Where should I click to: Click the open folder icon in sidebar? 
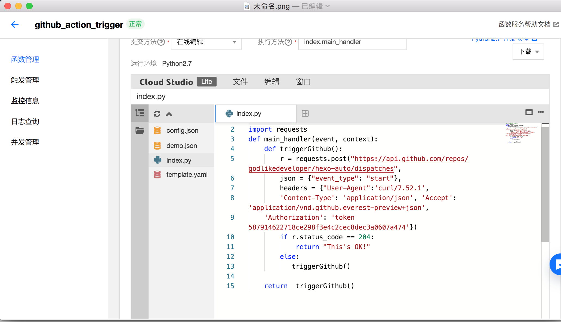pos(140,131)
